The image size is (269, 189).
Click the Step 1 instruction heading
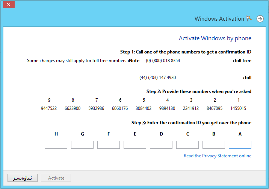(186, 52)
